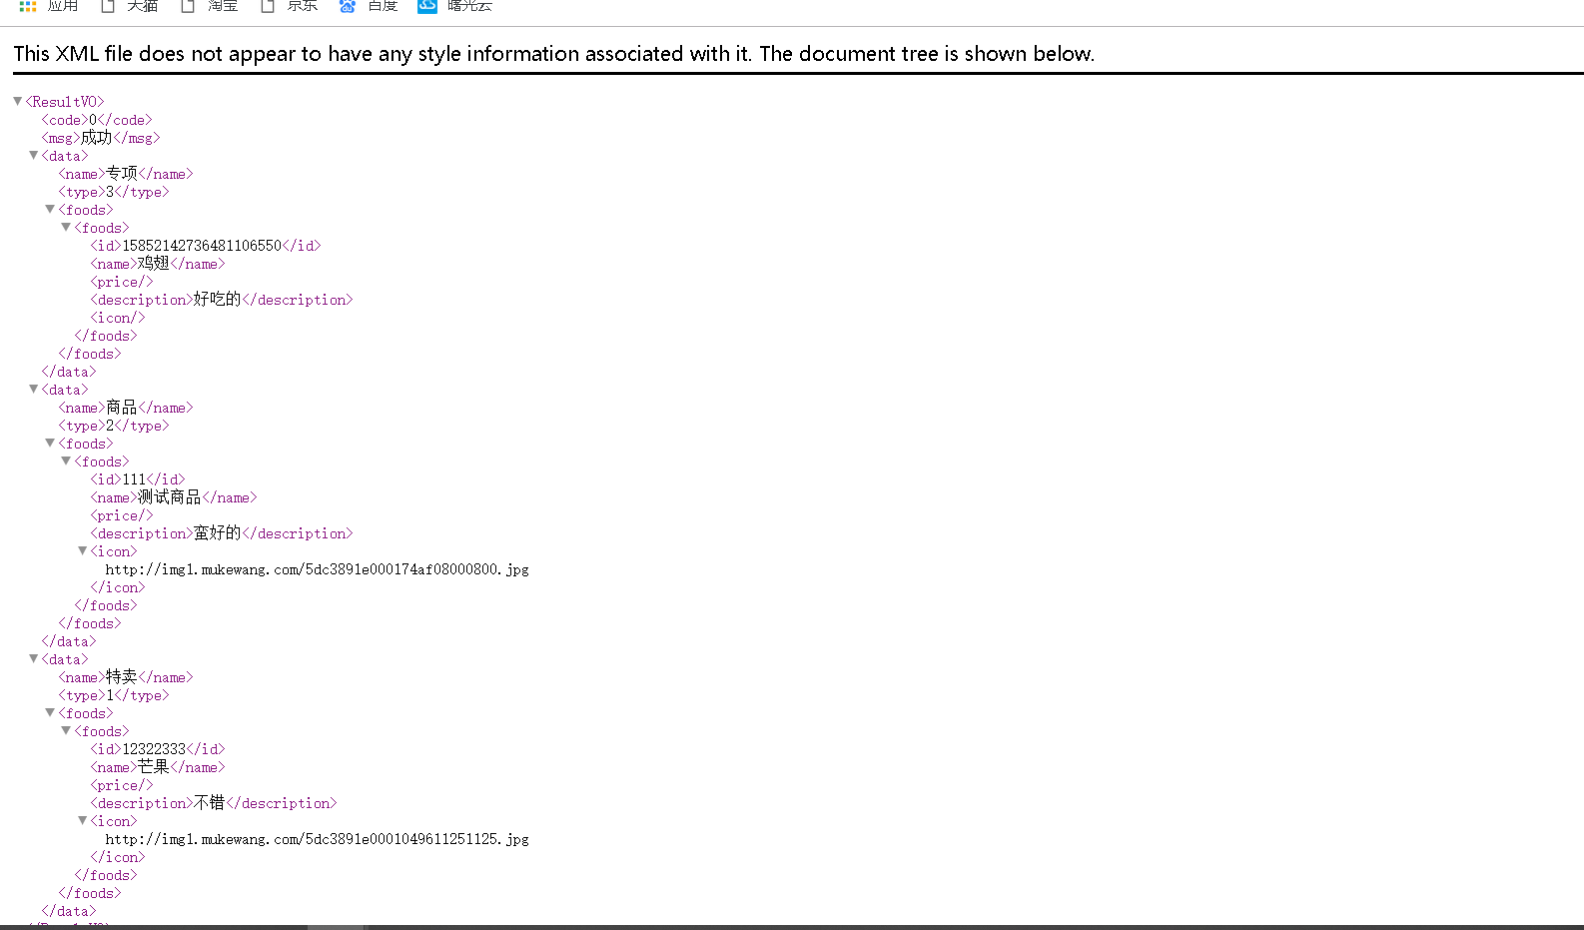Collapse the outer foods node under 专项
Image resolution: width=1584 pixels, height=930 pixels.
click(x=49, y=209)
